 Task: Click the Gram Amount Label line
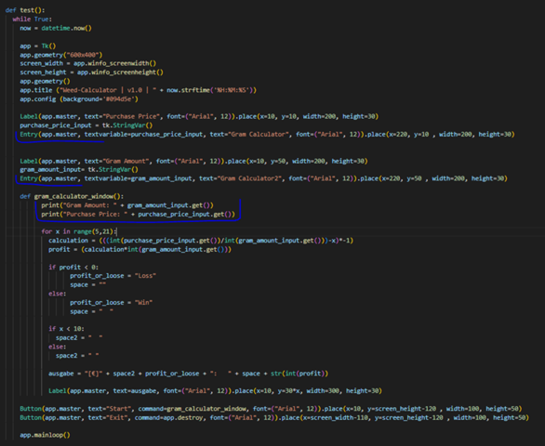[193, 161]
